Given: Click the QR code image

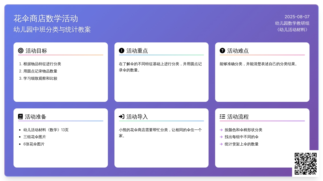Looking at the screenshot, I should [306, 164].
